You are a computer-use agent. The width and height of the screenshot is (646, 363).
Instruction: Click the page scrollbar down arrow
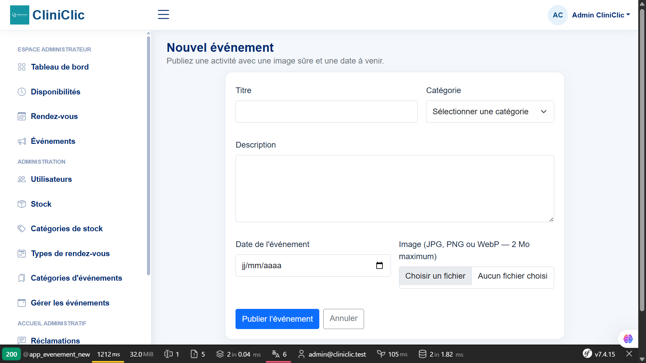pyautogui.click(x=642, y=359)
